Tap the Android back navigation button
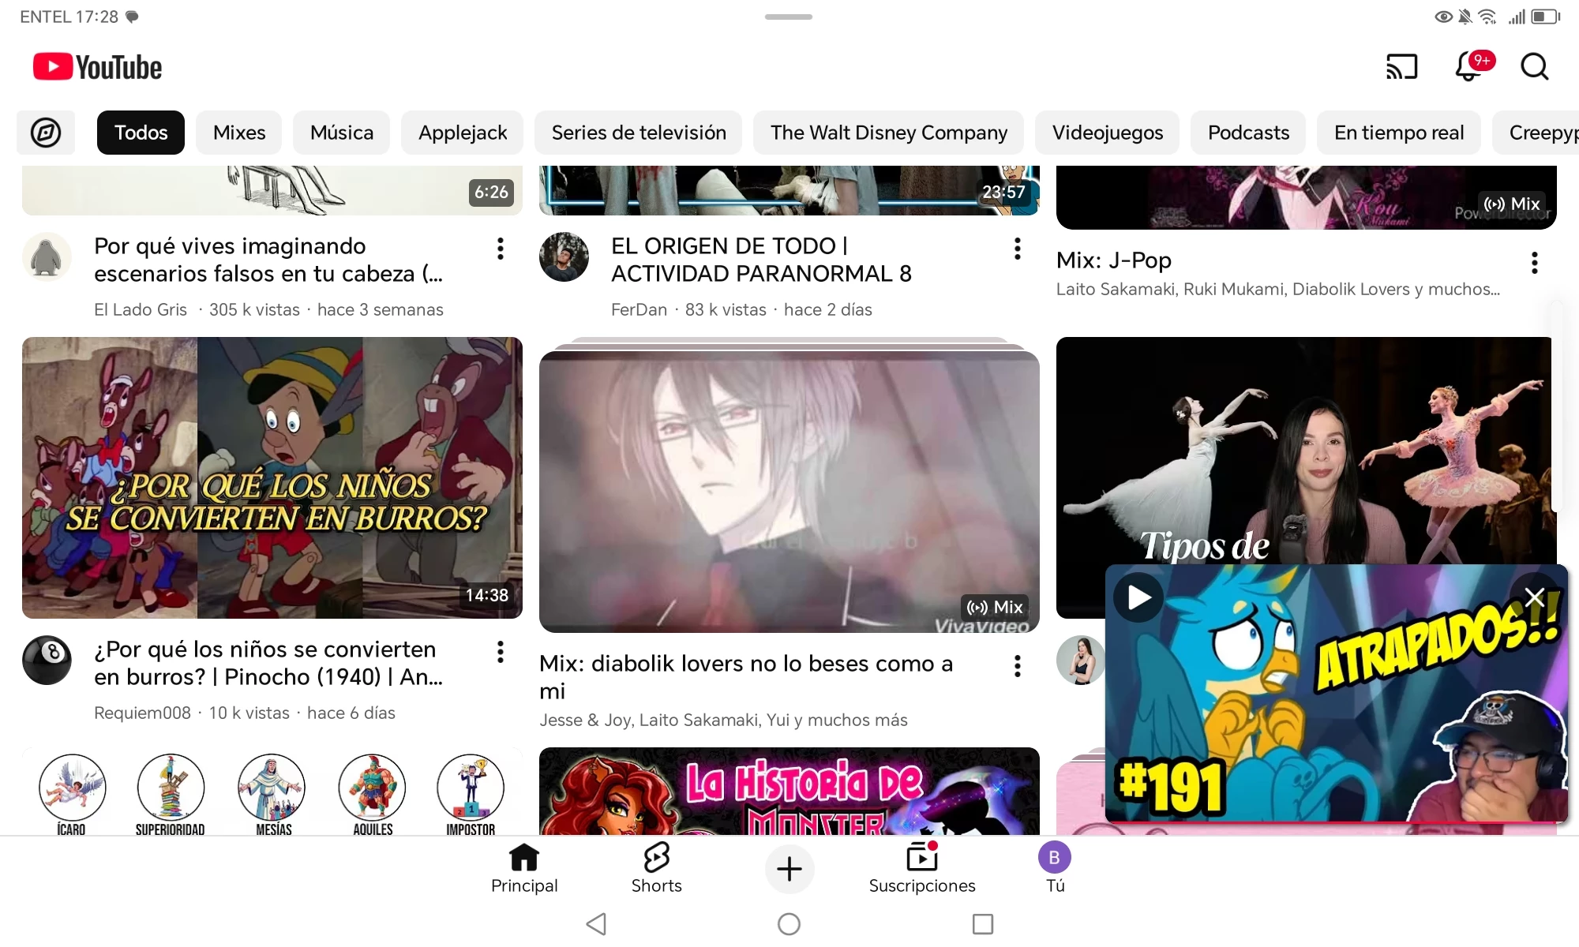 (x=597, y=924)
